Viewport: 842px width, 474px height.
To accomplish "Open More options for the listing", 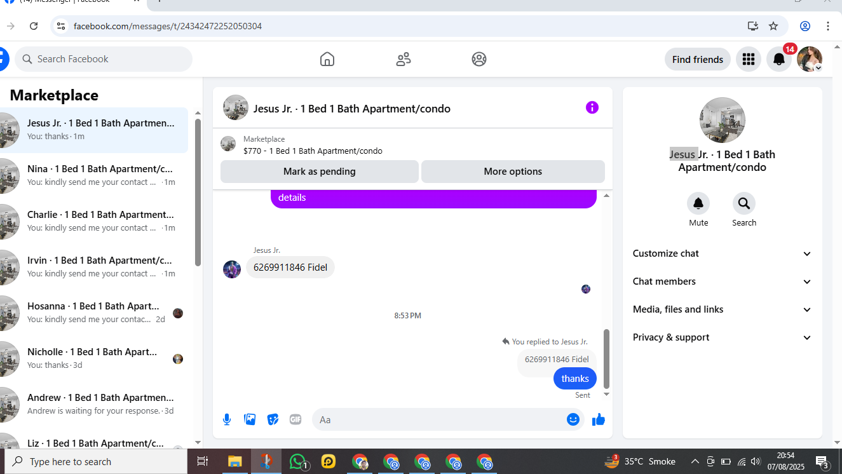I will 513,172.
